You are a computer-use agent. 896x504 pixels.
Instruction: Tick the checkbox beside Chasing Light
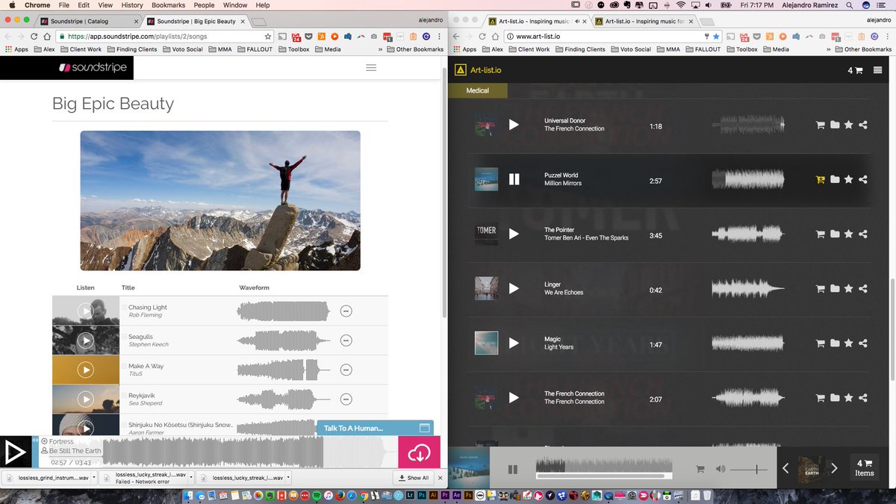[124, 307]
